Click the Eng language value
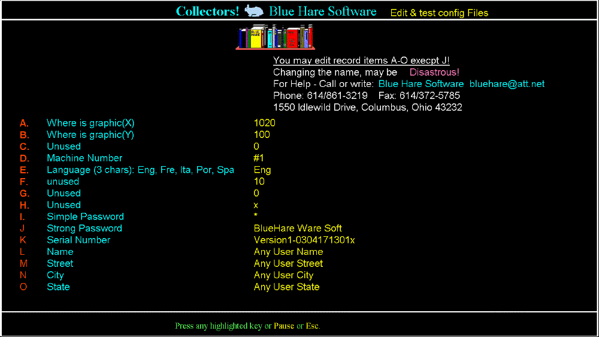The width and height of the screenshot is (599, 337). coord(262,170)
